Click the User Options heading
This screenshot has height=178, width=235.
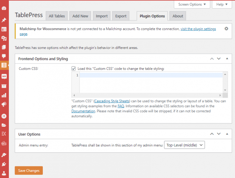click(x=29, y=134)
